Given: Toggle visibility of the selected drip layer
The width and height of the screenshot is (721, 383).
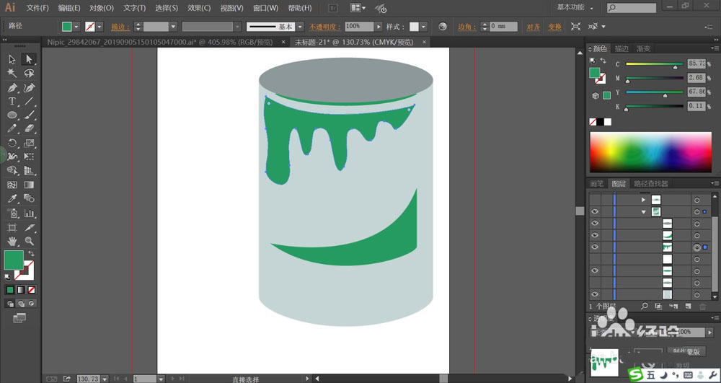Looking at the screenshot, I should tap(595, 247).
